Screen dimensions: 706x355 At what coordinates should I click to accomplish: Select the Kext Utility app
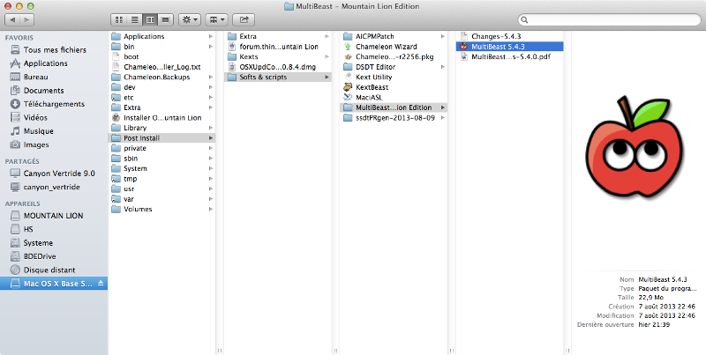pyautogui.click(x=393, y=78)
